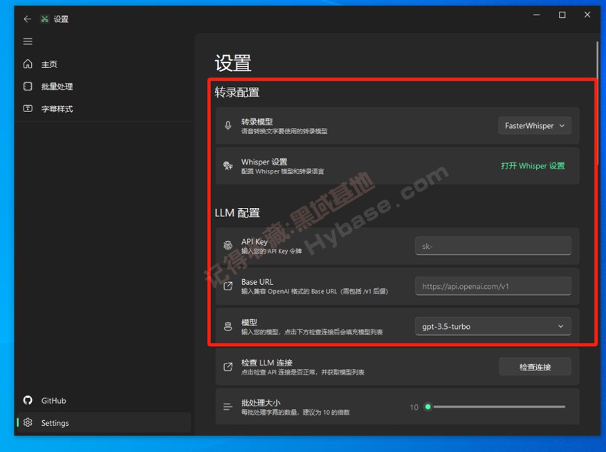Open the 批量处理 navigation item
Image resolution: width=606 pixels, height=452 pixels.
pos(103,86)
